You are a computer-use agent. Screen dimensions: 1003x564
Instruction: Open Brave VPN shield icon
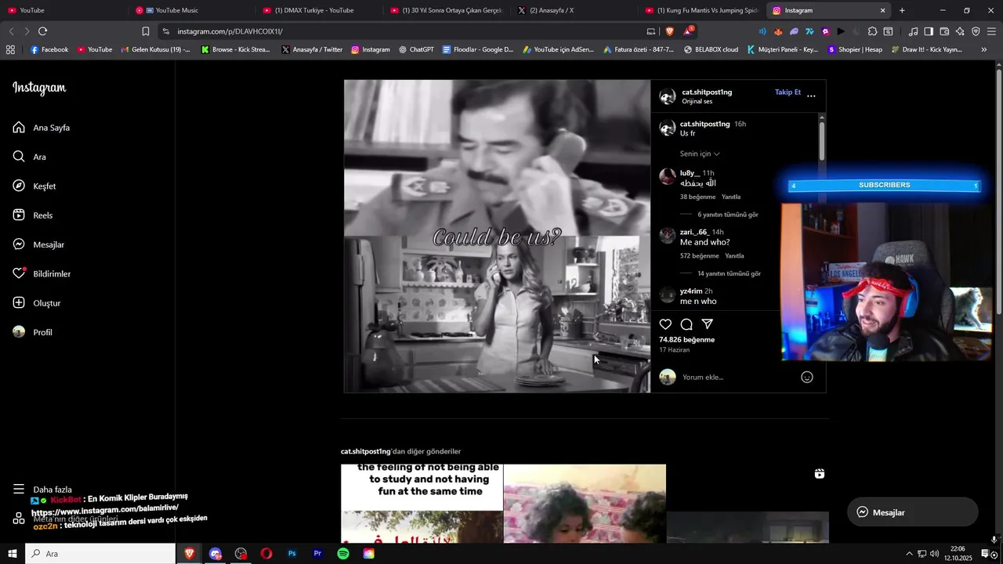(976, 31)
